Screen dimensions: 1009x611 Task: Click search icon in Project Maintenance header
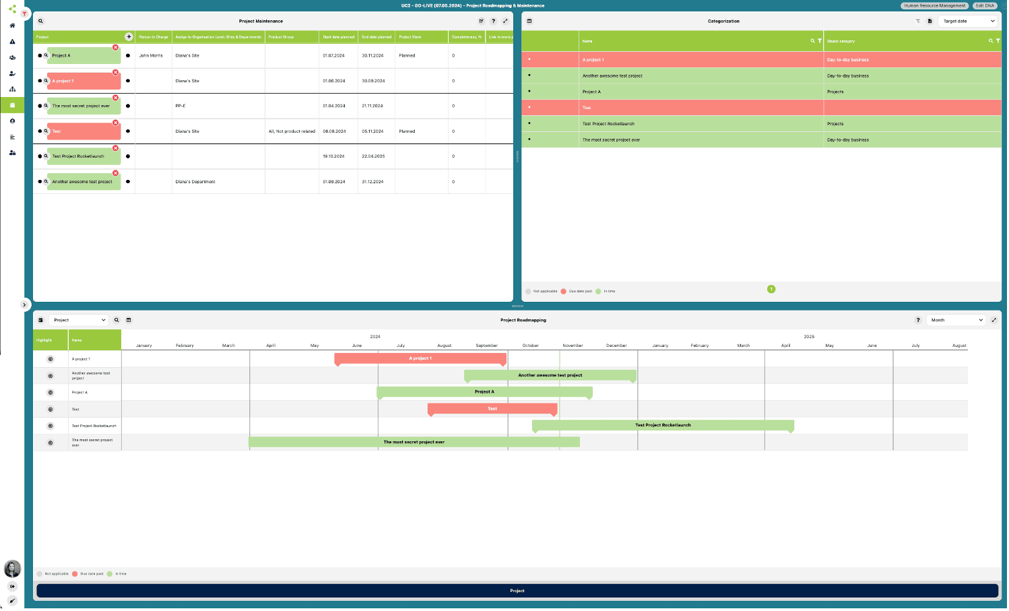tap(40, 21)
